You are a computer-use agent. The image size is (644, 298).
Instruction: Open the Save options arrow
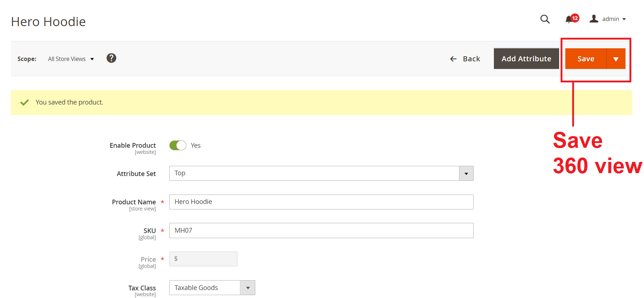click(616, 59)
